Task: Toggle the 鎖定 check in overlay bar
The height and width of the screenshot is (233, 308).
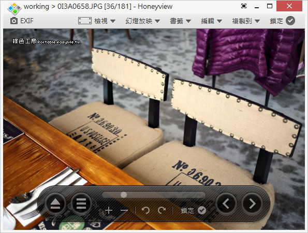Action: coord(202,210)
